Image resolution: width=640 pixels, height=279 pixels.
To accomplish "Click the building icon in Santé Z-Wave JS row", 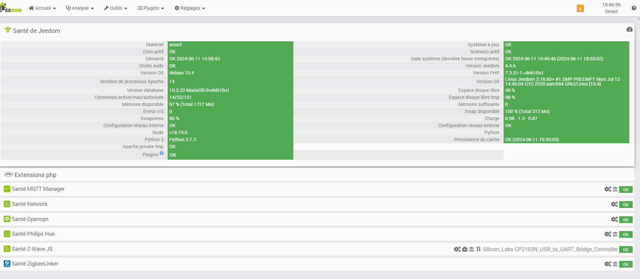I will 471,249.
